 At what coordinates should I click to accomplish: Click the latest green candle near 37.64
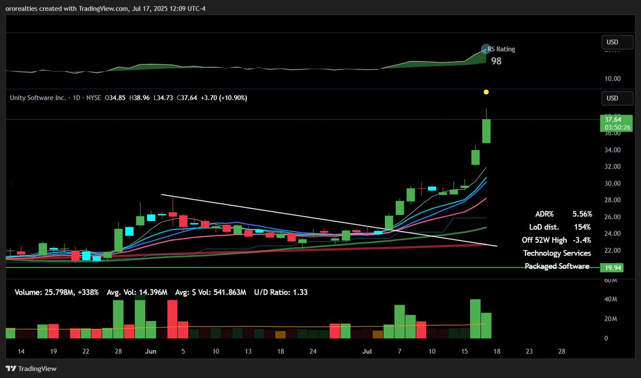click(486, 131)
